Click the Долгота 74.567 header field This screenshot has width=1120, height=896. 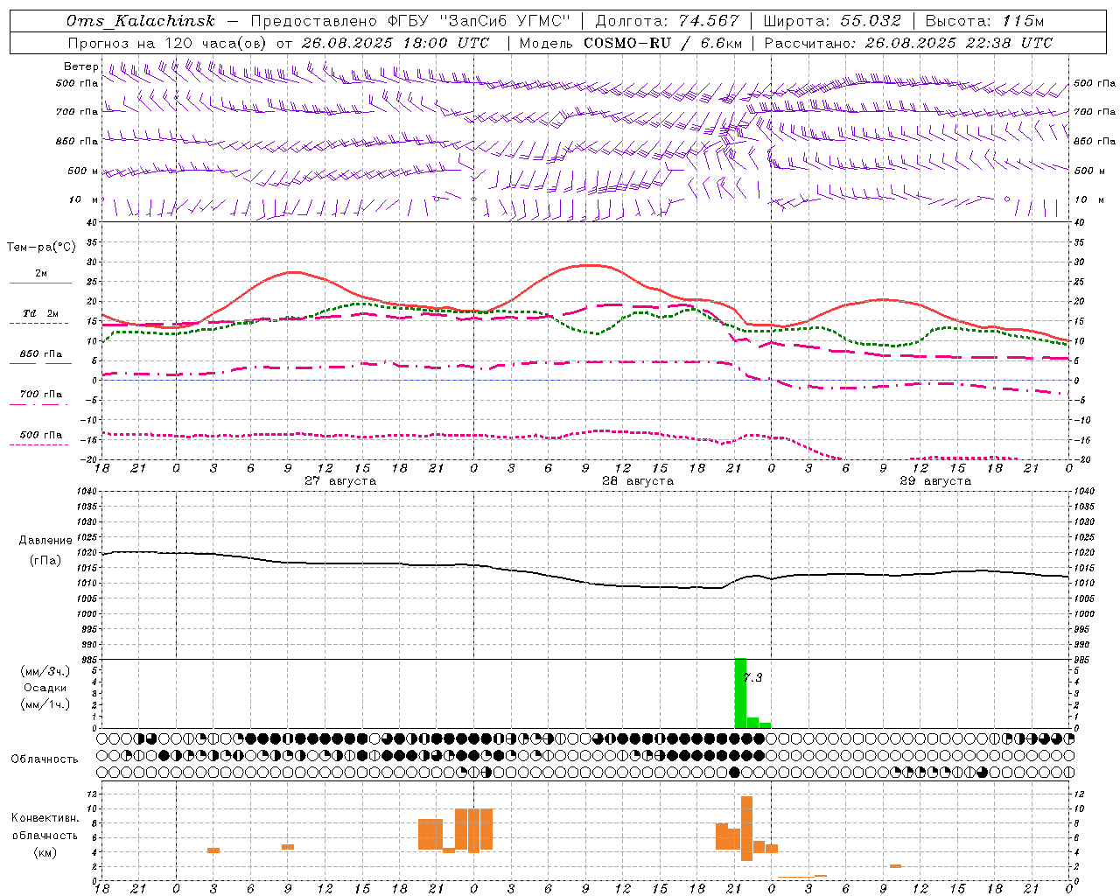coord(667,21)
